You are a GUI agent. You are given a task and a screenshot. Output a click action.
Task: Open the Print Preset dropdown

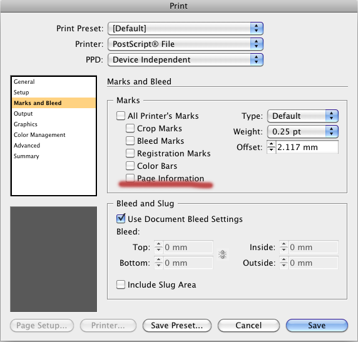185,29
